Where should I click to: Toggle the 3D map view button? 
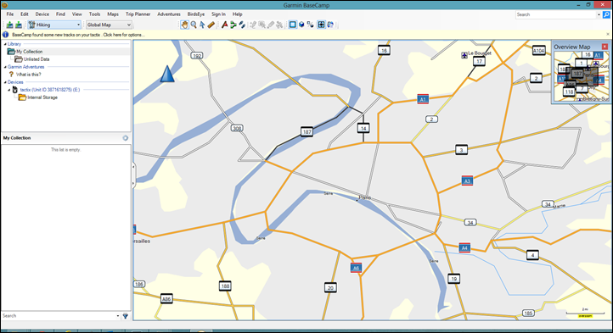point(301,25)
